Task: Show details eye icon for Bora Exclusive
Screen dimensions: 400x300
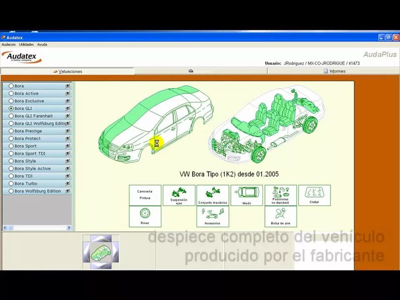Action: (67, 101)
